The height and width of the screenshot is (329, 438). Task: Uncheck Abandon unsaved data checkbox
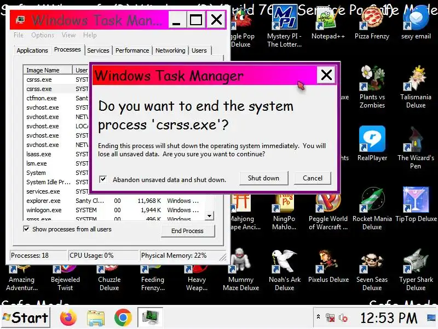[103, 179]
